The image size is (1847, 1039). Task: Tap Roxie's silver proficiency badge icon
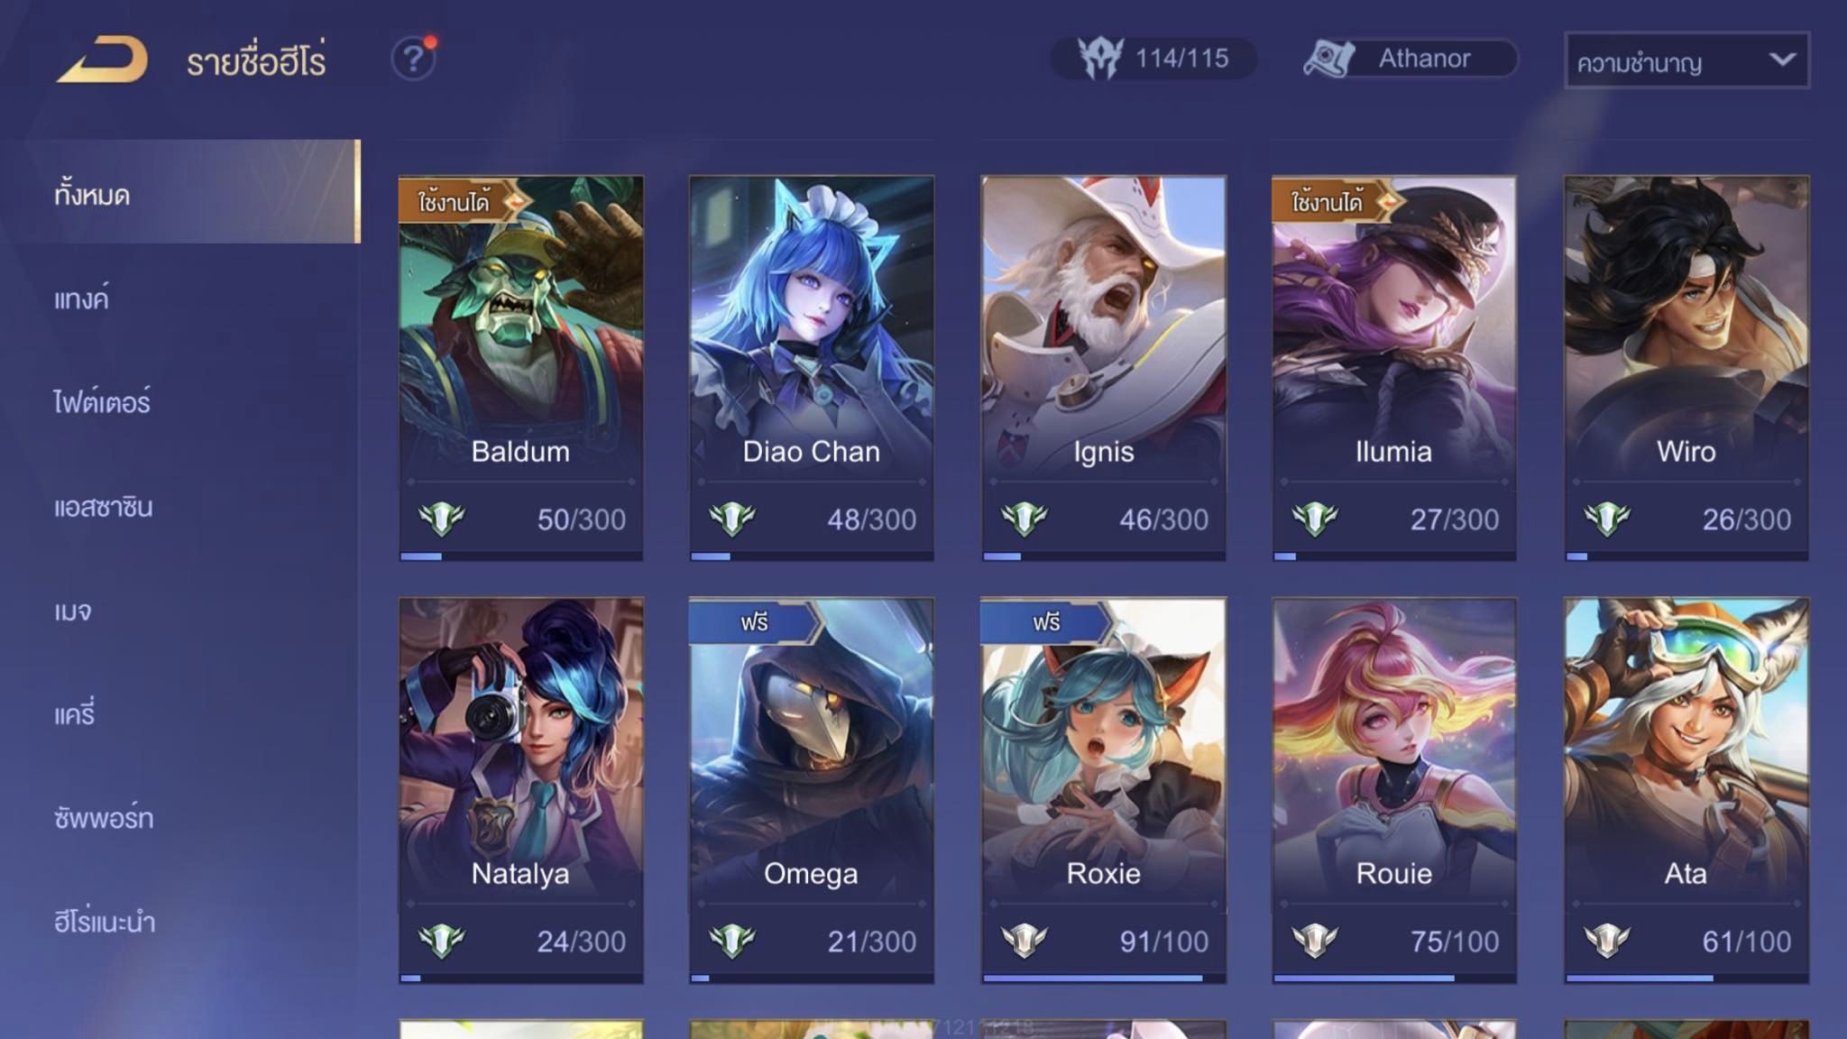click(1024, 942)
